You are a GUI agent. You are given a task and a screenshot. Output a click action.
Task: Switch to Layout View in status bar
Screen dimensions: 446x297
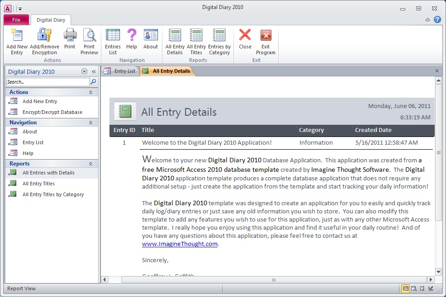(x=422, y=288)
